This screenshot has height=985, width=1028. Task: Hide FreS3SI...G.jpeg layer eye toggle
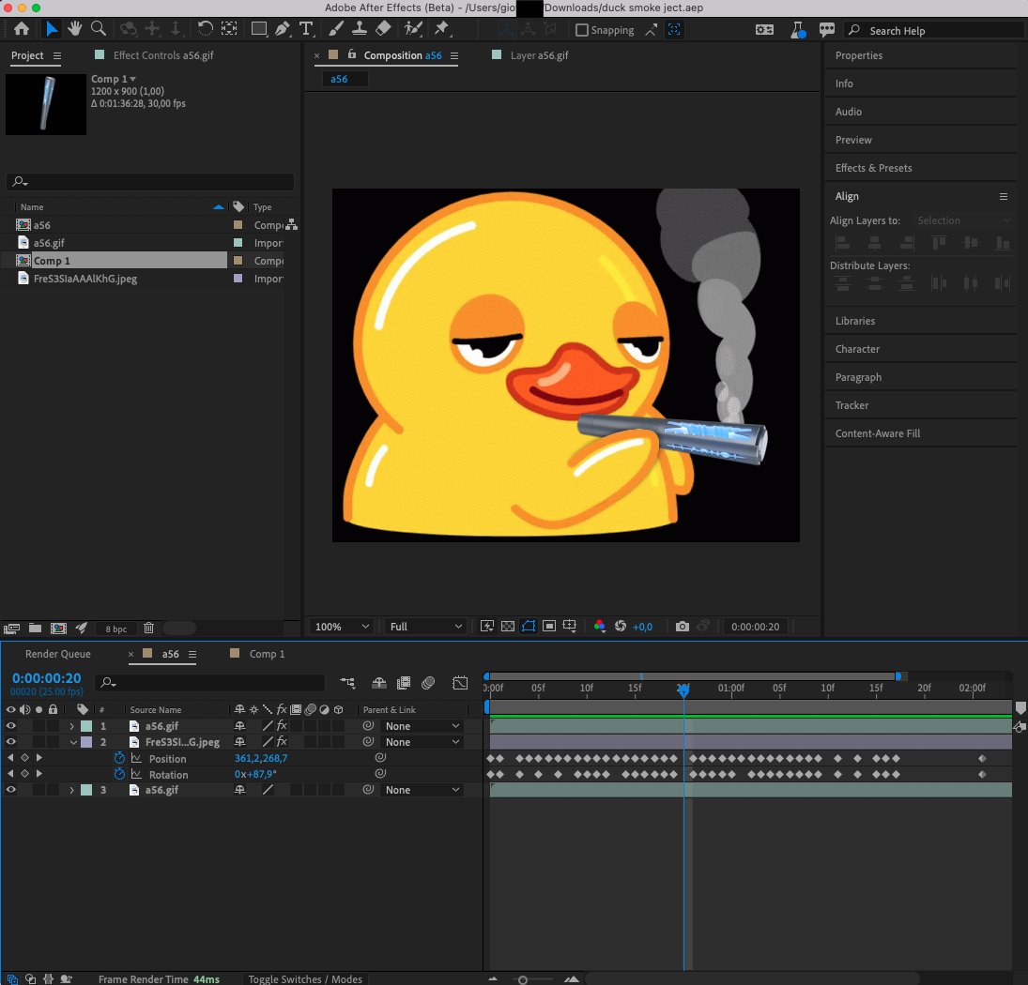tap(10, 741)
